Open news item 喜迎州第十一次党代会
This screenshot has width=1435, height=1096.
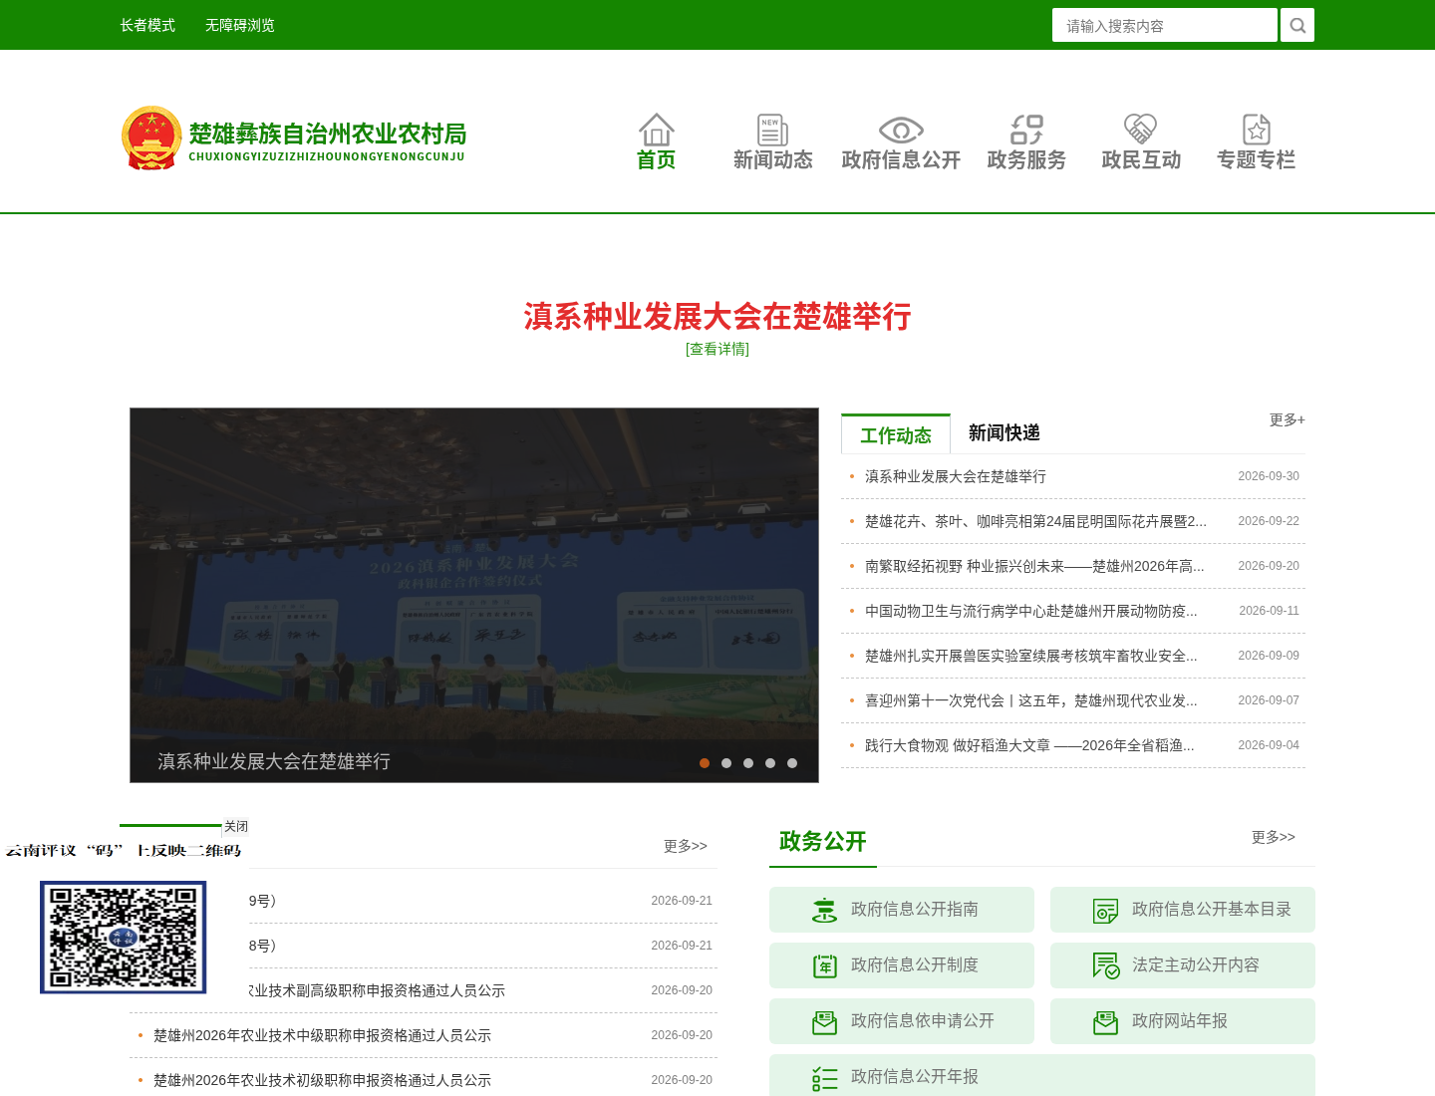click(x=1031, y=700)
